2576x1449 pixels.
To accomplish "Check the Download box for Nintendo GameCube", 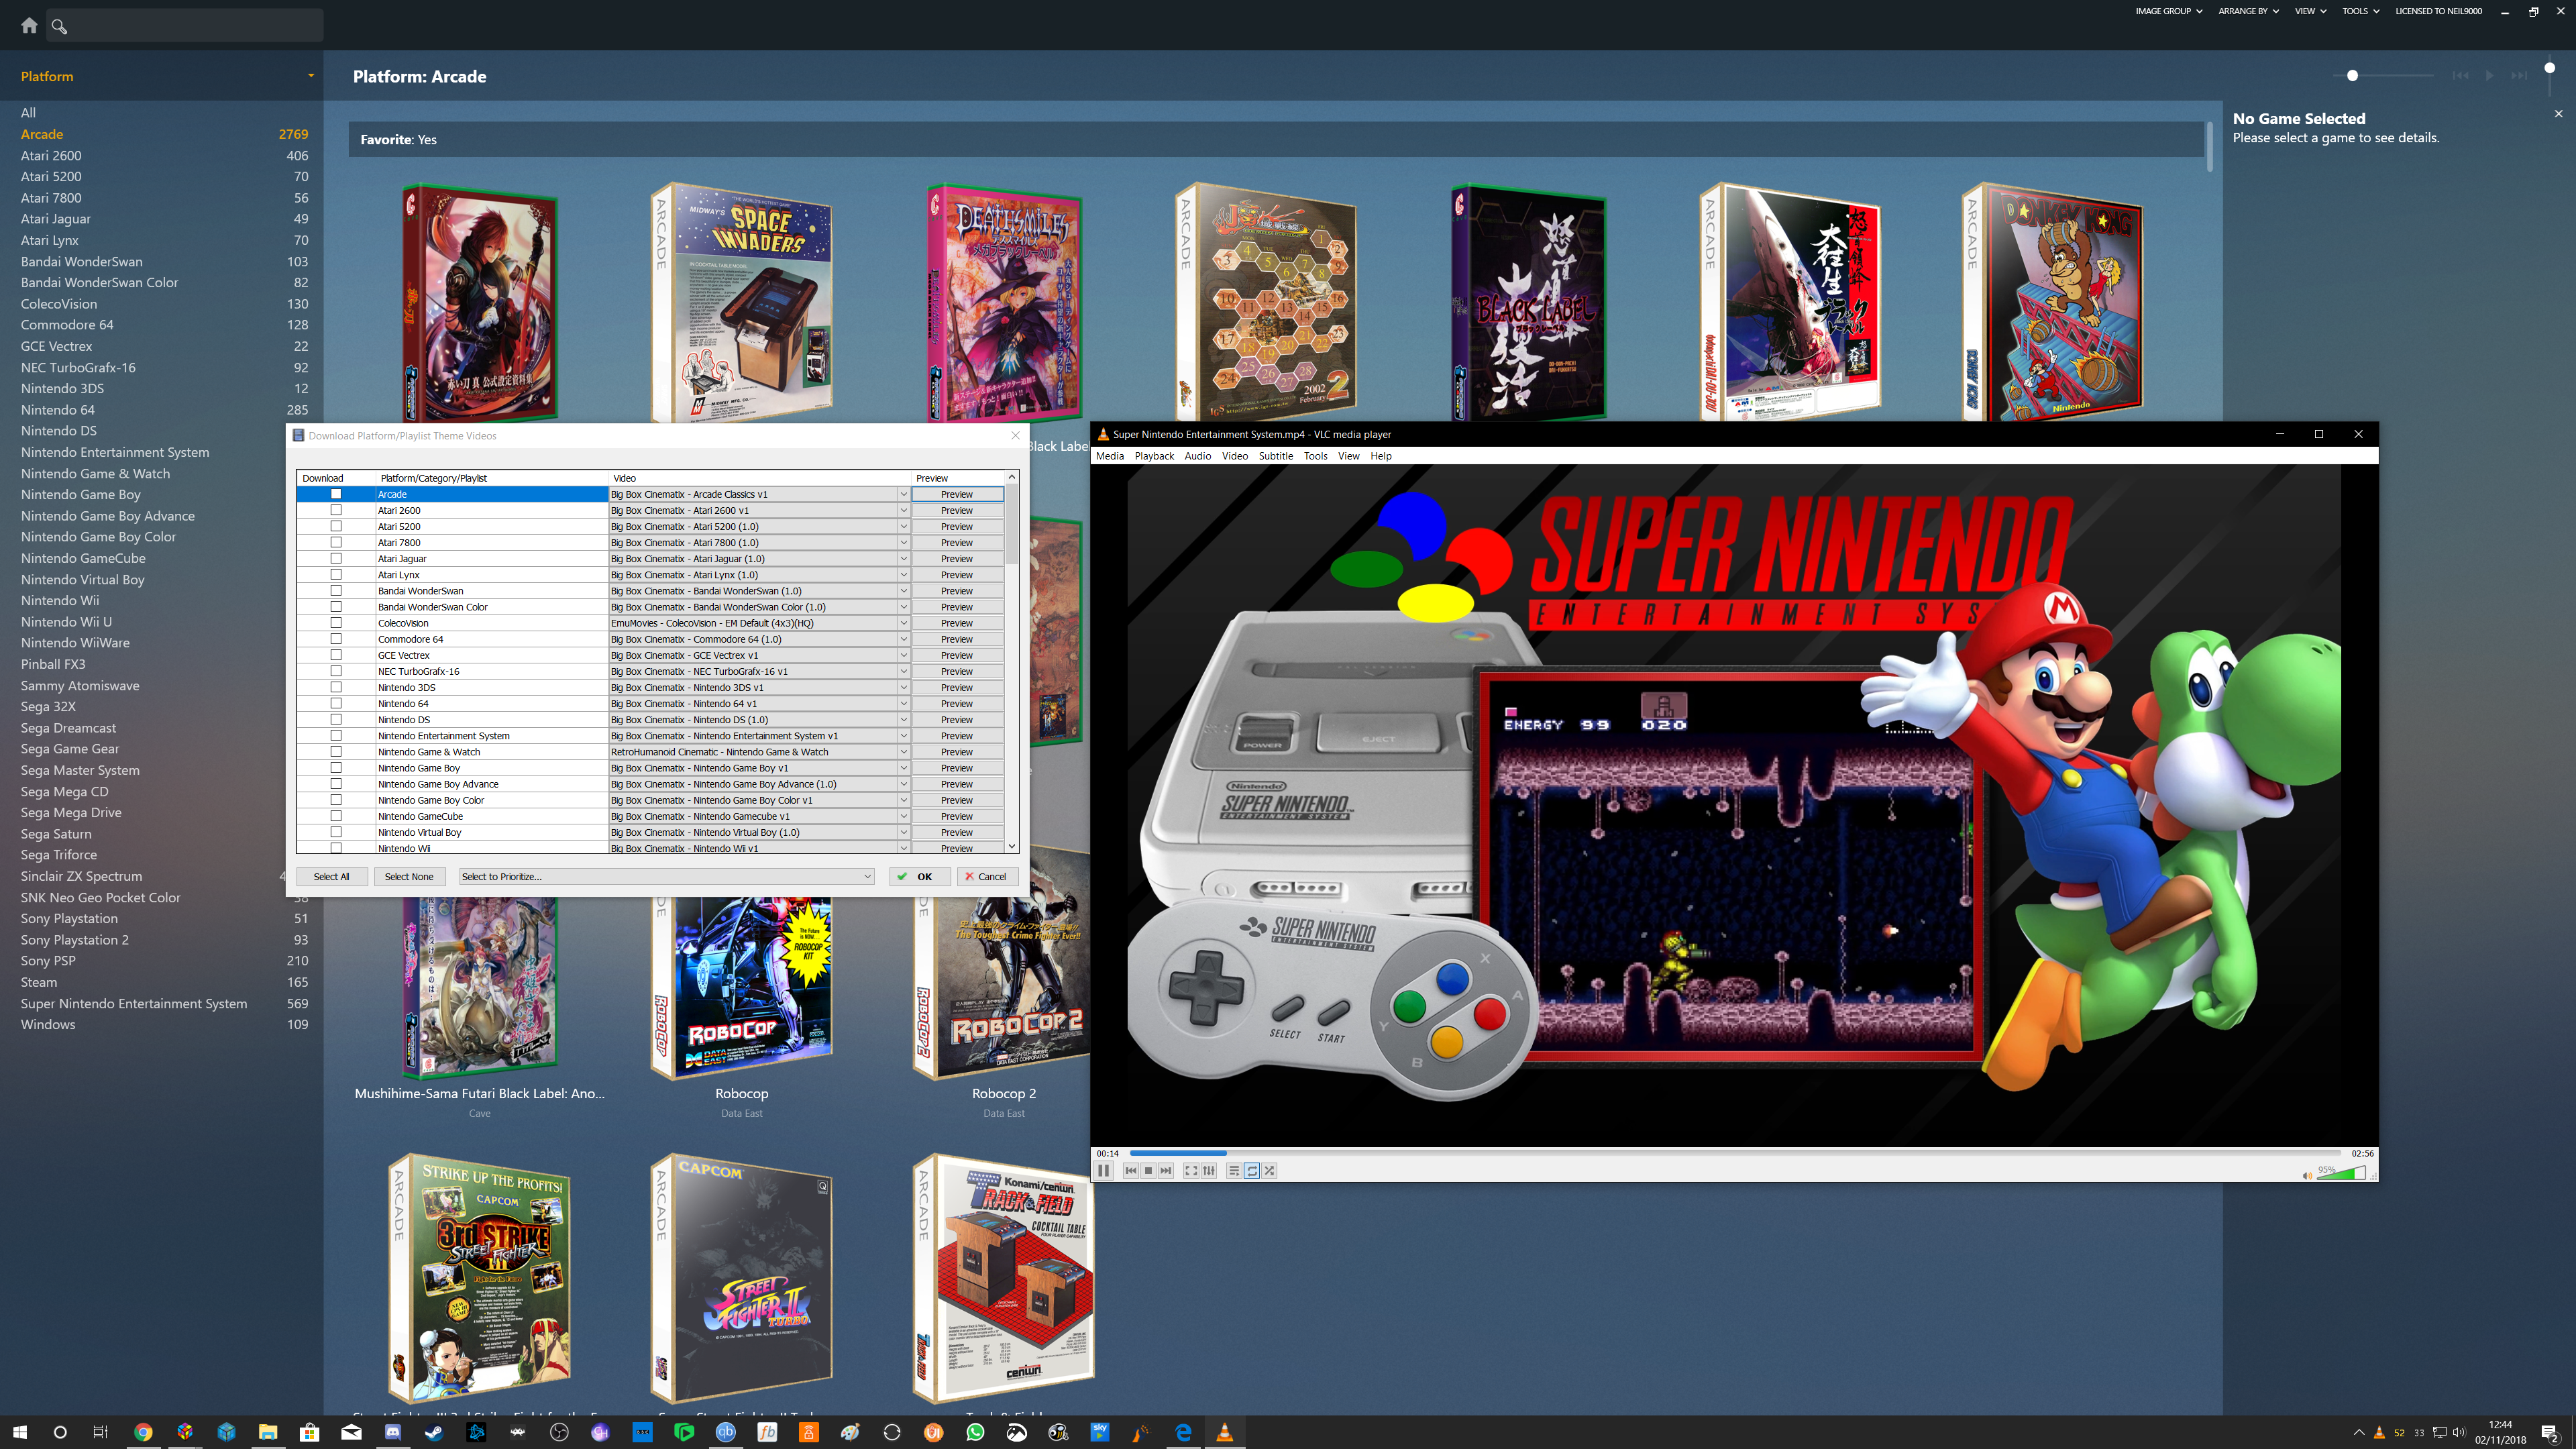I will click(x=336, y=816).
